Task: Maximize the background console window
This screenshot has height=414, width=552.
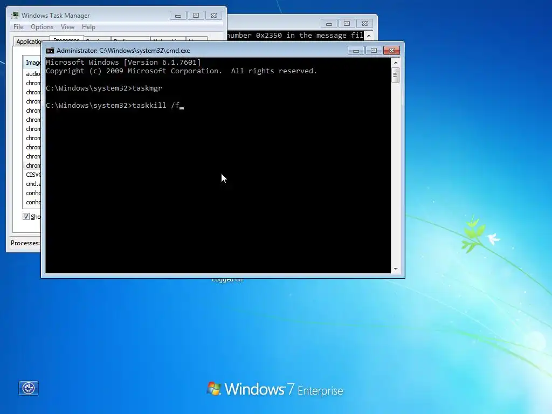Action: point(347,24)
